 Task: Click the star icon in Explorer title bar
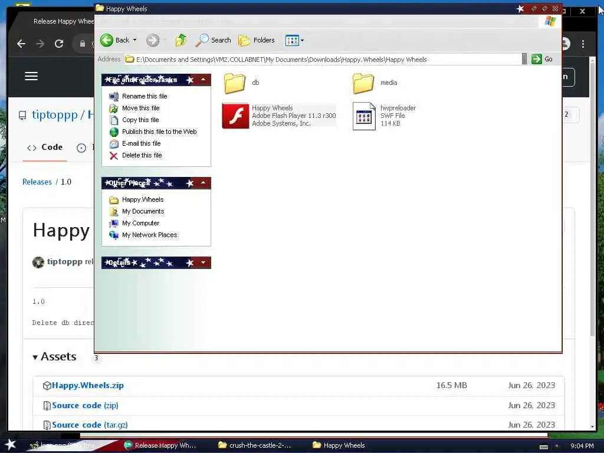pos(520,8)
